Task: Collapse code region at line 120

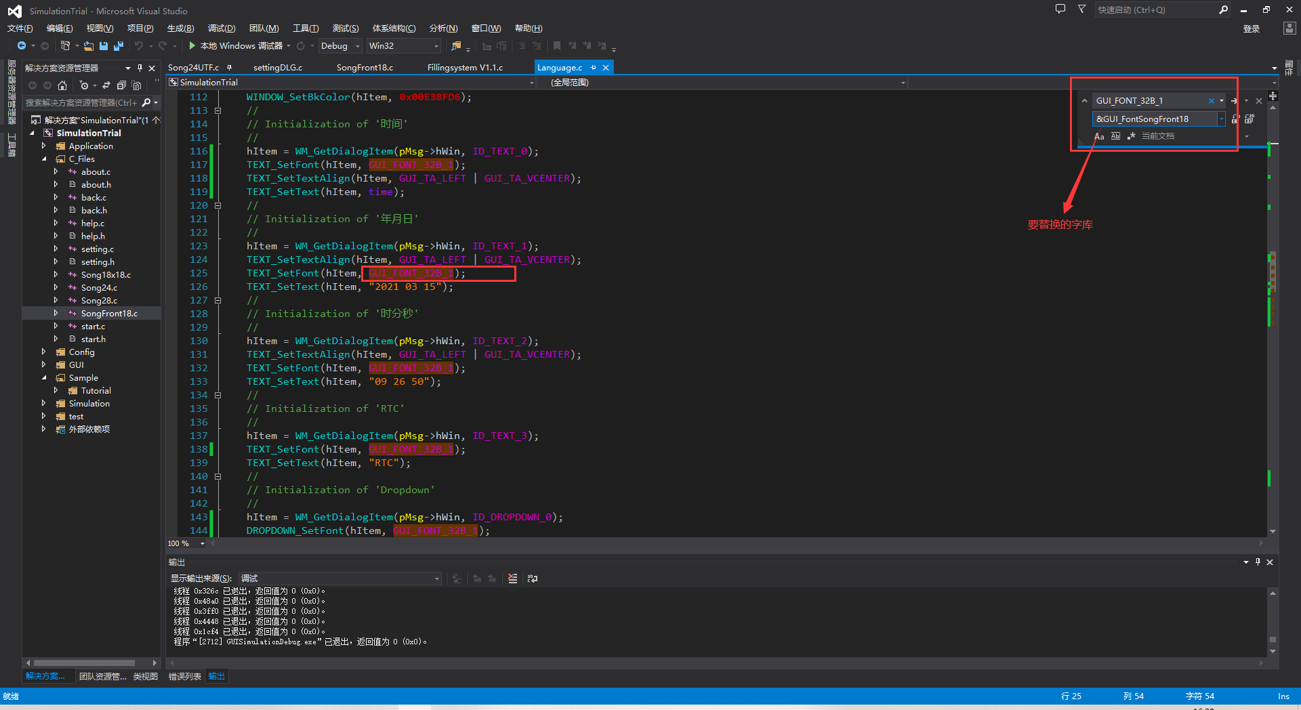Action: click(218, 205)
